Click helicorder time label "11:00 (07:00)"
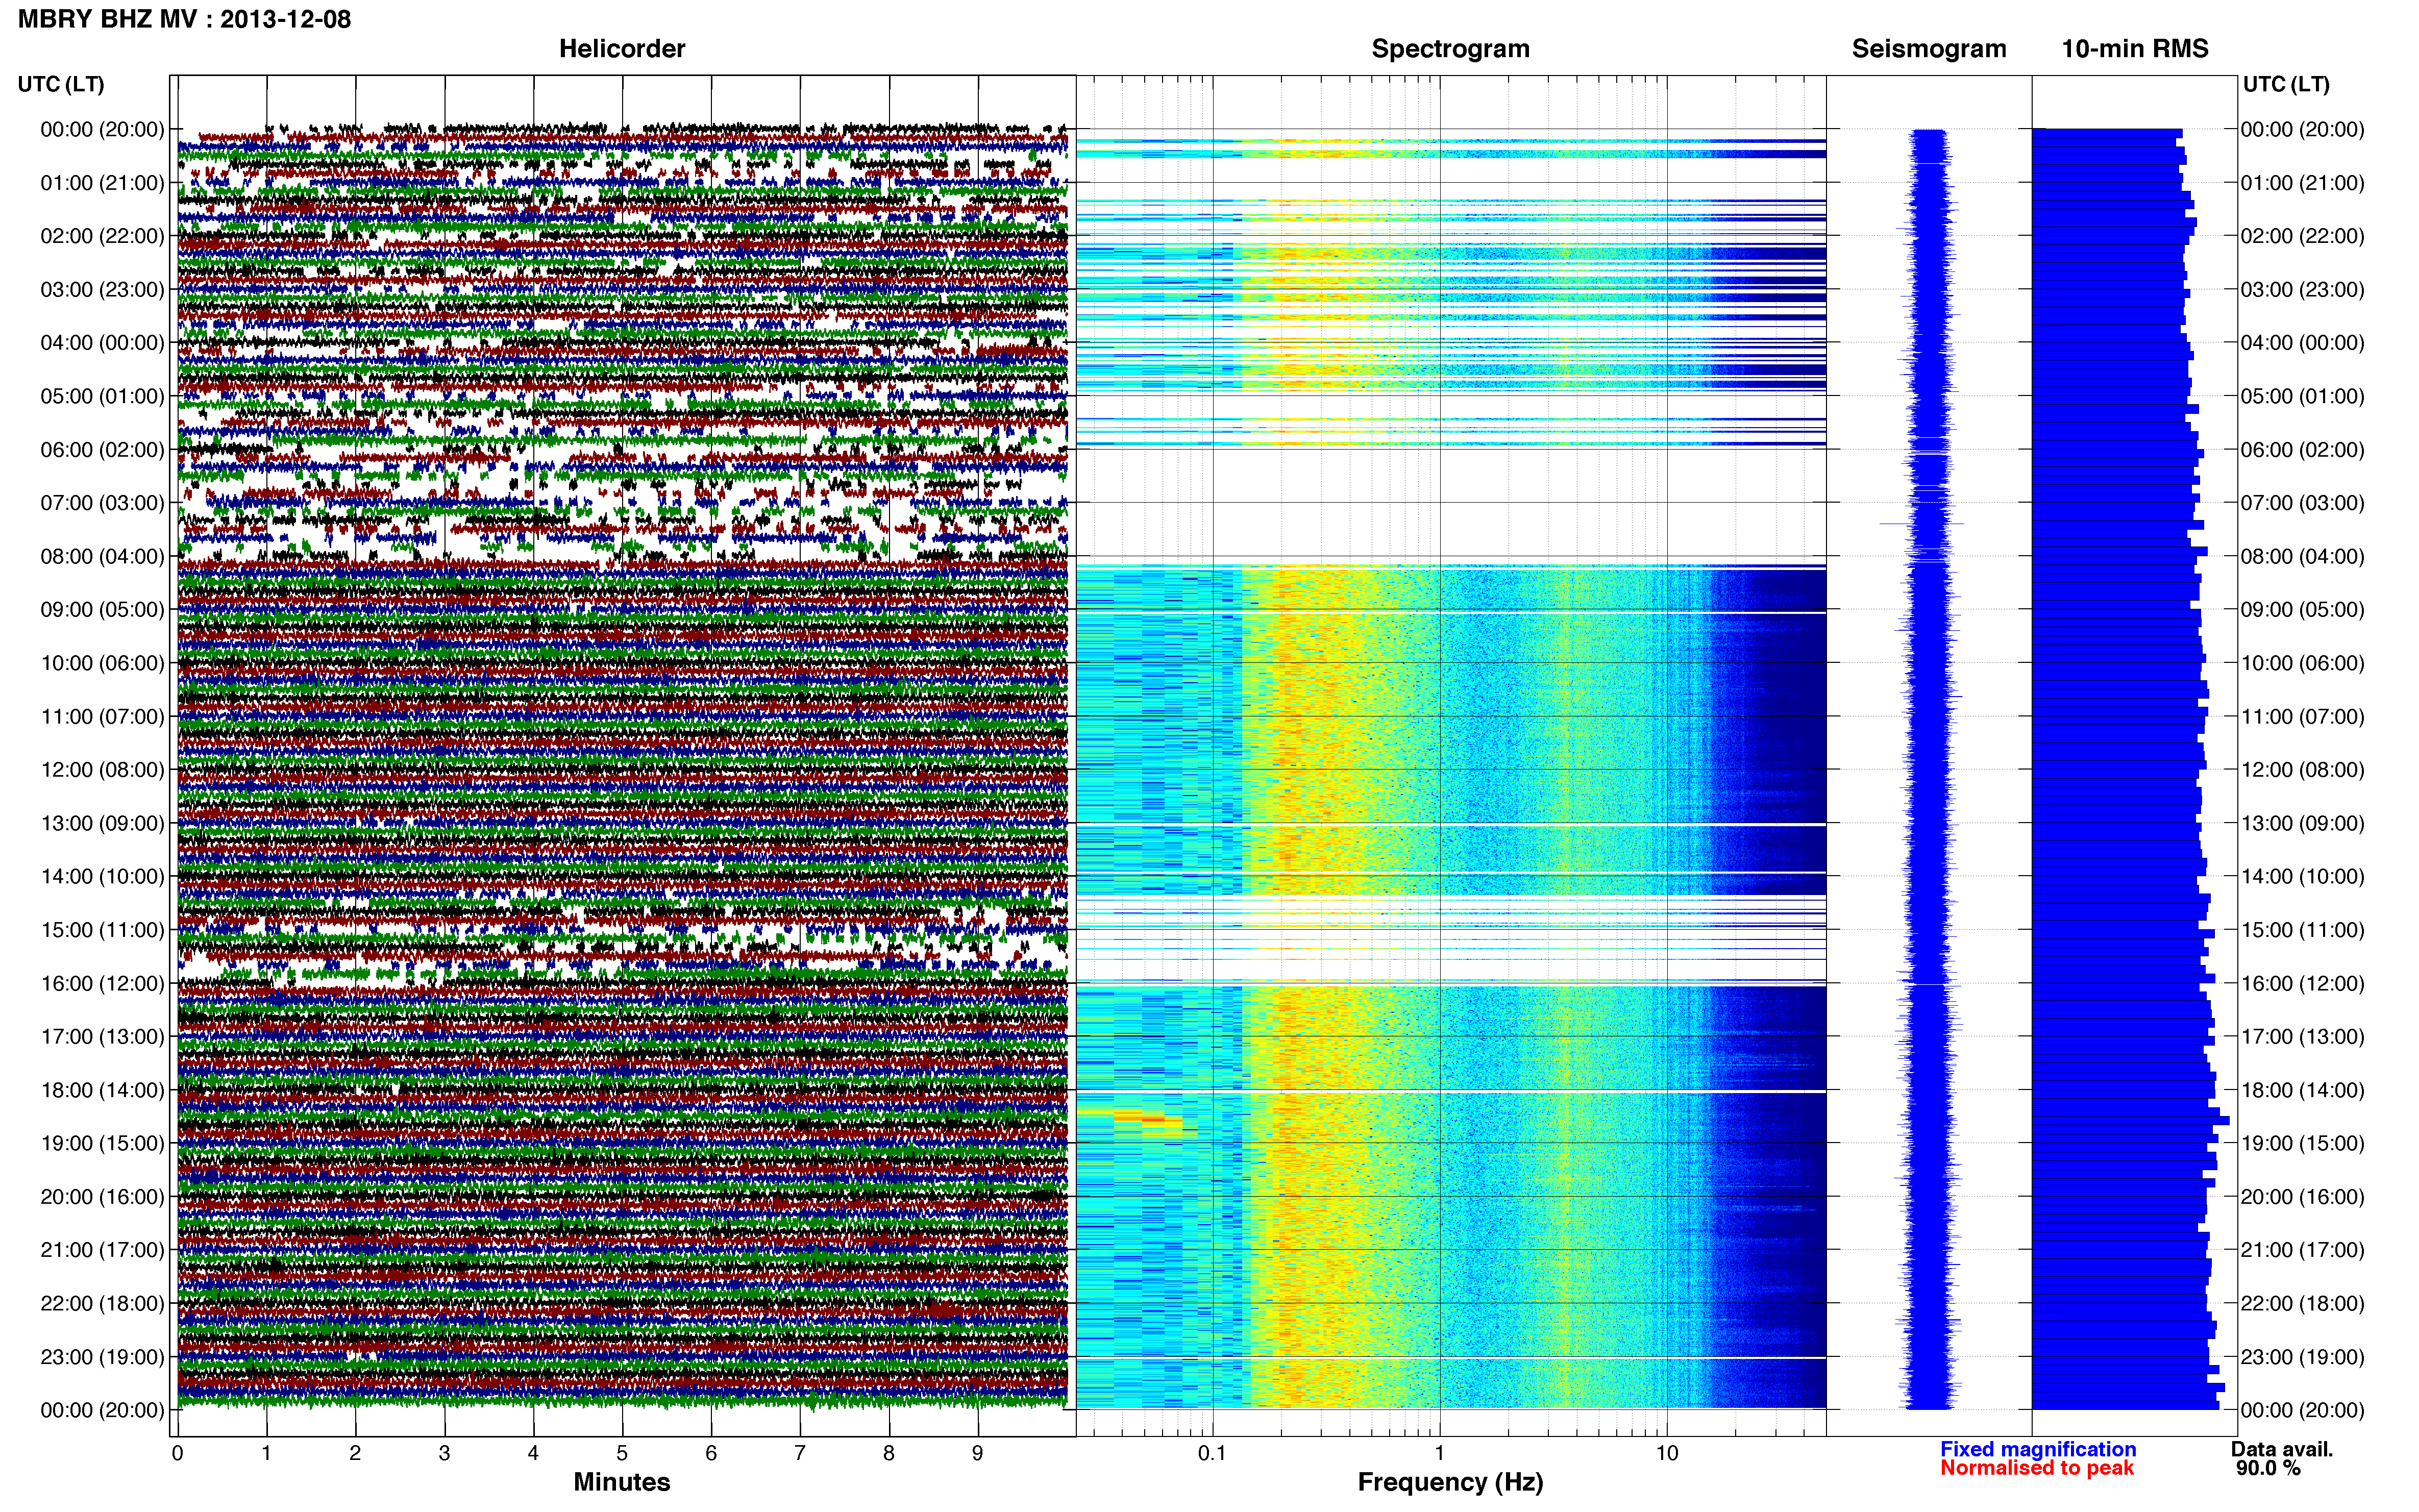2419x1512 pixels. click(x=102, y=717)
